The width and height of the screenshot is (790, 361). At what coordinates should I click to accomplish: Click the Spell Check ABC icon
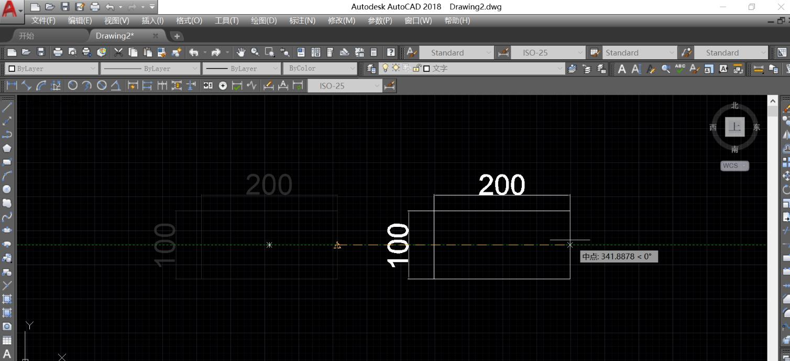(680, 69)
